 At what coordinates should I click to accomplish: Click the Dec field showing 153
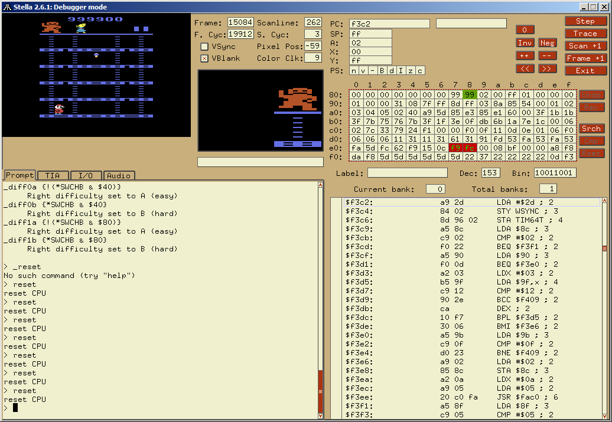pyautogui.click(x=490, y=173)
